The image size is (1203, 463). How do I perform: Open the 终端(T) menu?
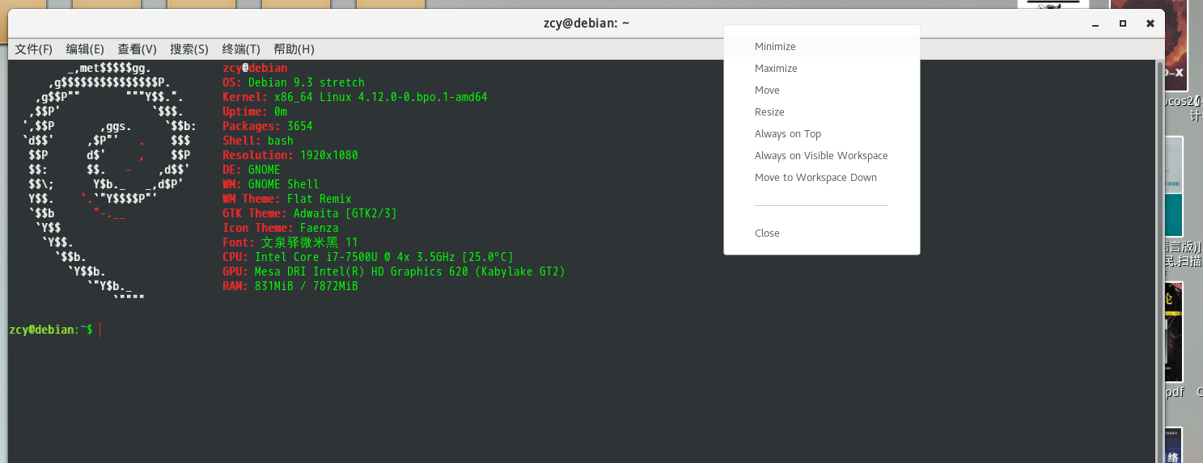(241, 49)
